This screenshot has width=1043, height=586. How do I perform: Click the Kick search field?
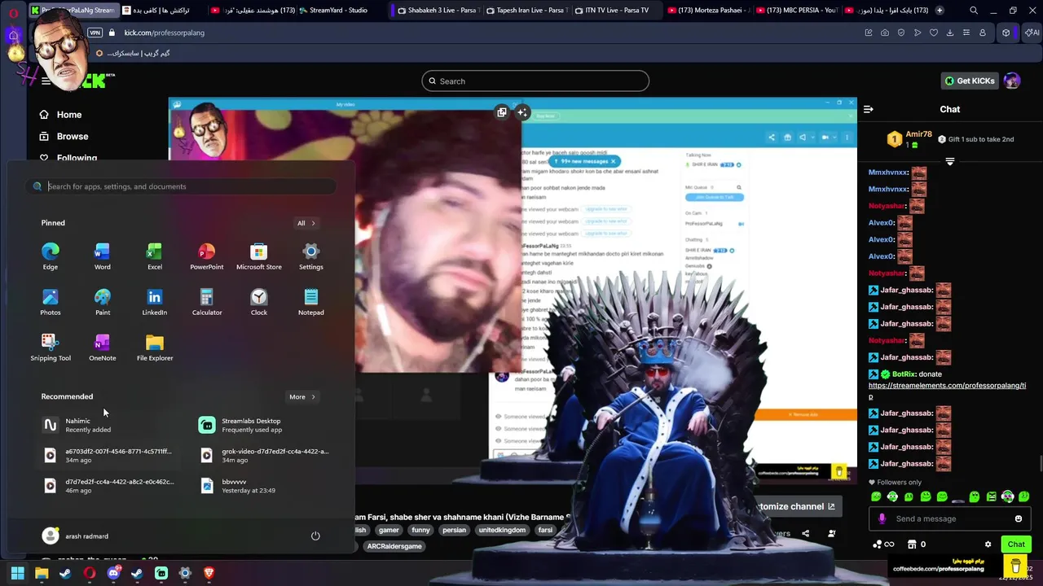(535, 81)
